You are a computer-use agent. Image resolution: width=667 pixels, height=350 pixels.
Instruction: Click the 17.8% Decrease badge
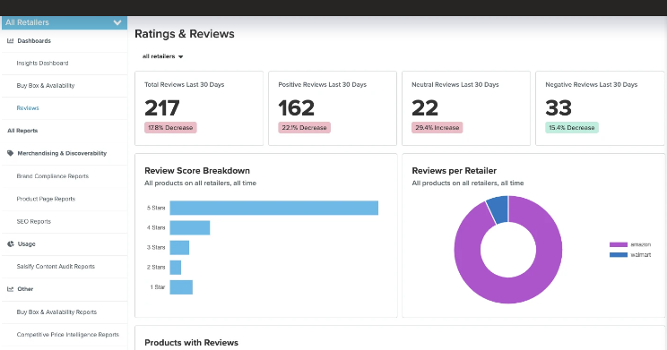point(170,127)
